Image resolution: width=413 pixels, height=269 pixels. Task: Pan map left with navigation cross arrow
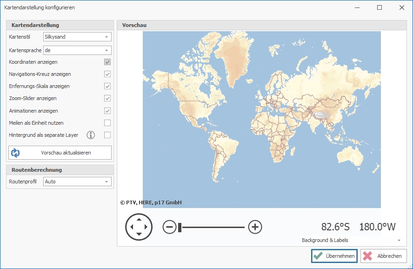pyautogui.click(x=132, y=227)
